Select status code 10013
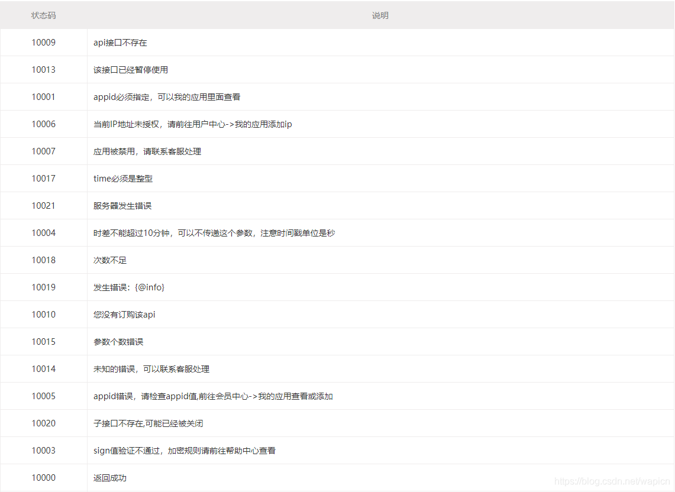Screen dimensions: 675x492 pyautogui.click(x=43, y=70)
